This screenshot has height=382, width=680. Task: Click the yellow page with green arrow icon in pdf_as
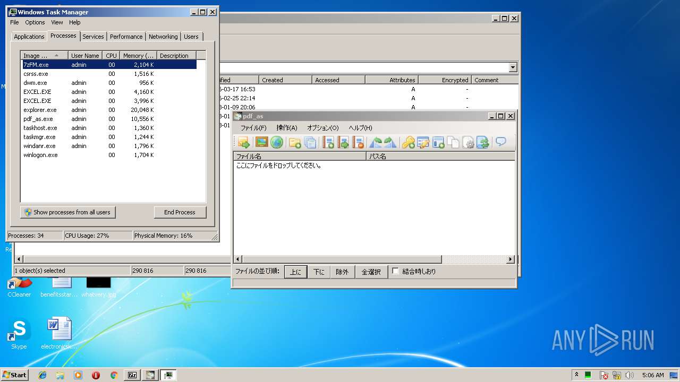[x=244, y=142]
